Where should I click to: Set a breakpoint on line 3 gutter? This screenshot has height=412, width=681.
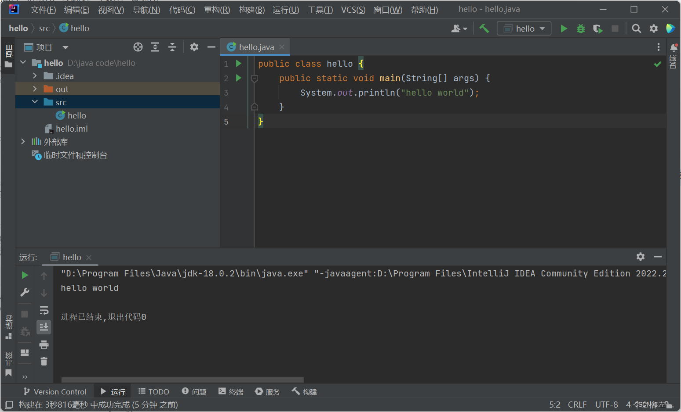pos(239,93)
